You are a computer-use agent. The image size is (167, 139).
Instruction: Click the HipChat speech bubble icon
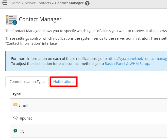point(15,118)
